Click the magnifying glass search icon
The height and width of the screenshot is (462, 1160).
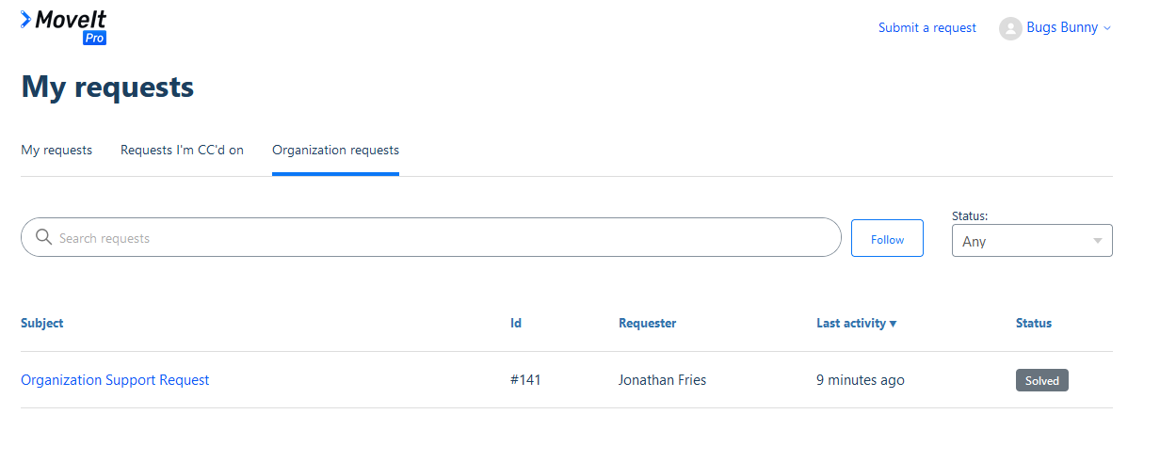(43, 237)
